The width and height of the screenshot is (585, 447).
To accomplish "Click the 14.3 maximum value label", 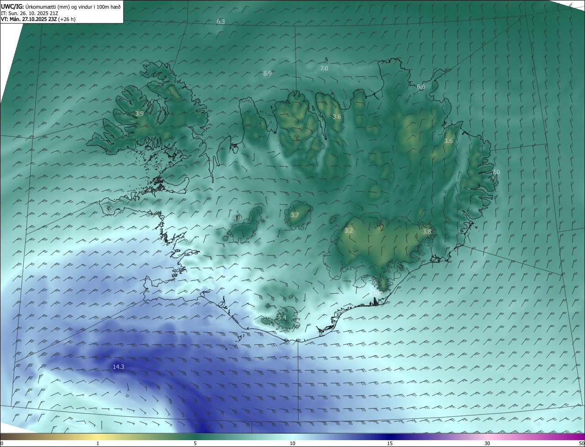I will tap(118, 367).
